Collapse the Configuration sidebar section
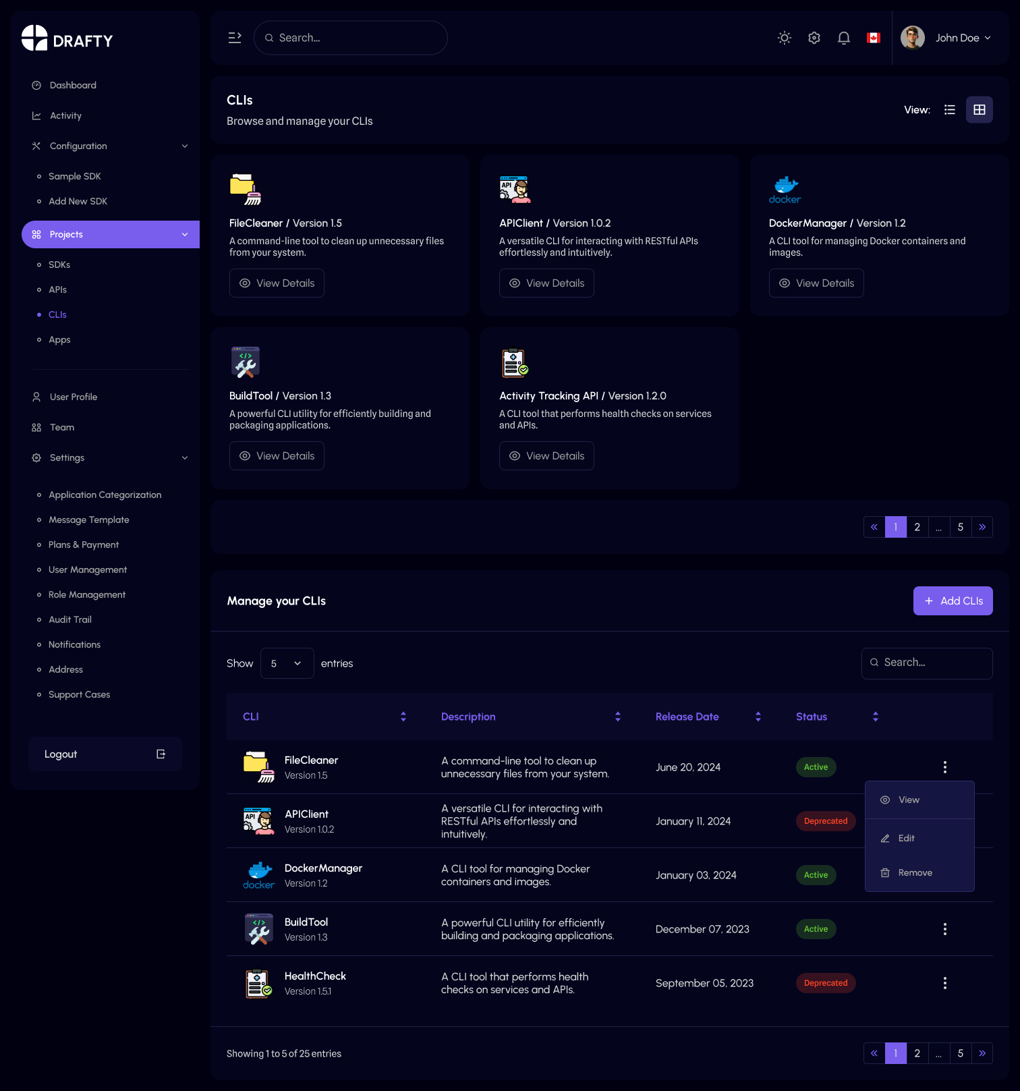 tap(184, 146)
